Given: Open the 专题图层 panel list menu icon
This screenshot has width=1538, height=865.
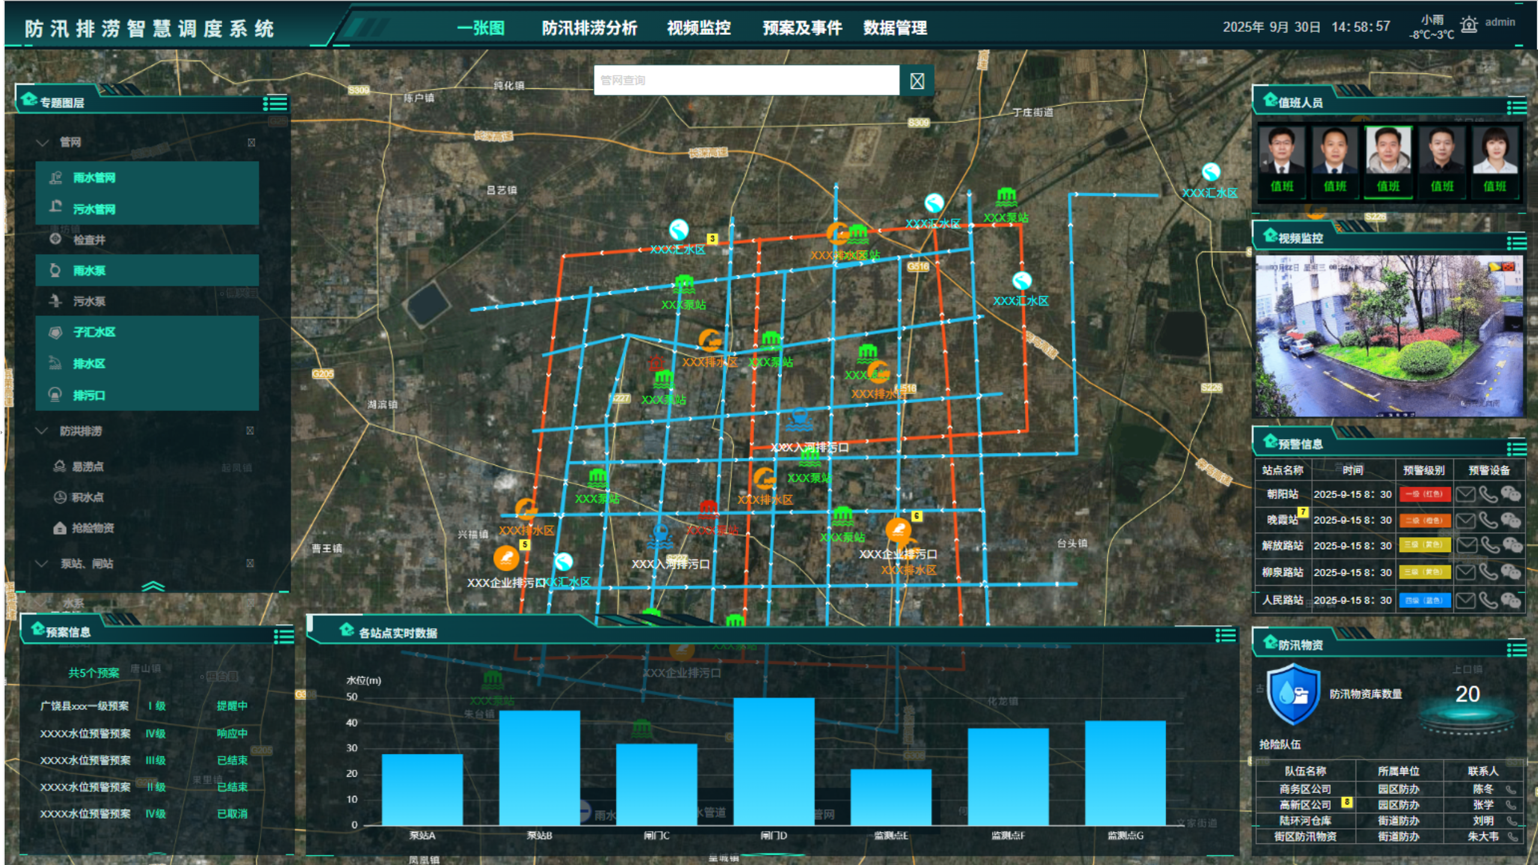Looking at the screenshot, I should 275,103.
